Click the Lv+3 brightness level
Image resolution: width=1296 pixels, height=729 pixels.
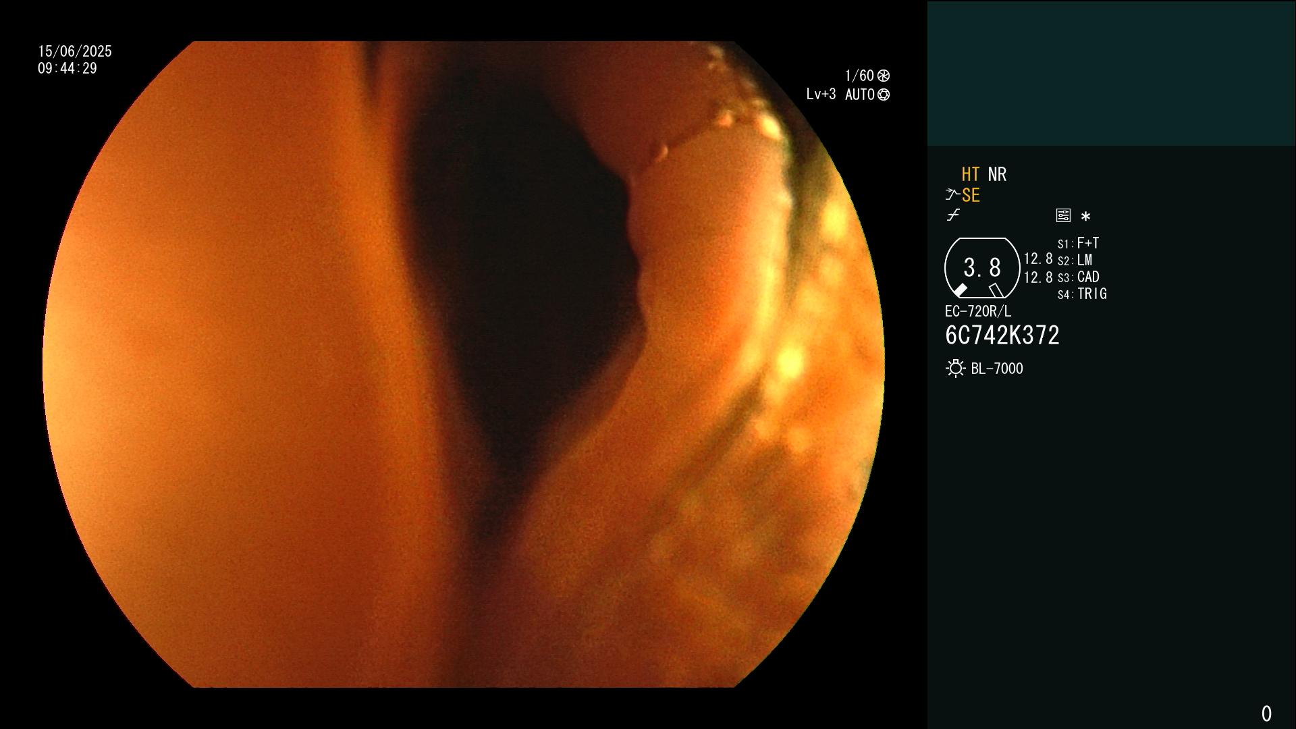coord(821,94)
